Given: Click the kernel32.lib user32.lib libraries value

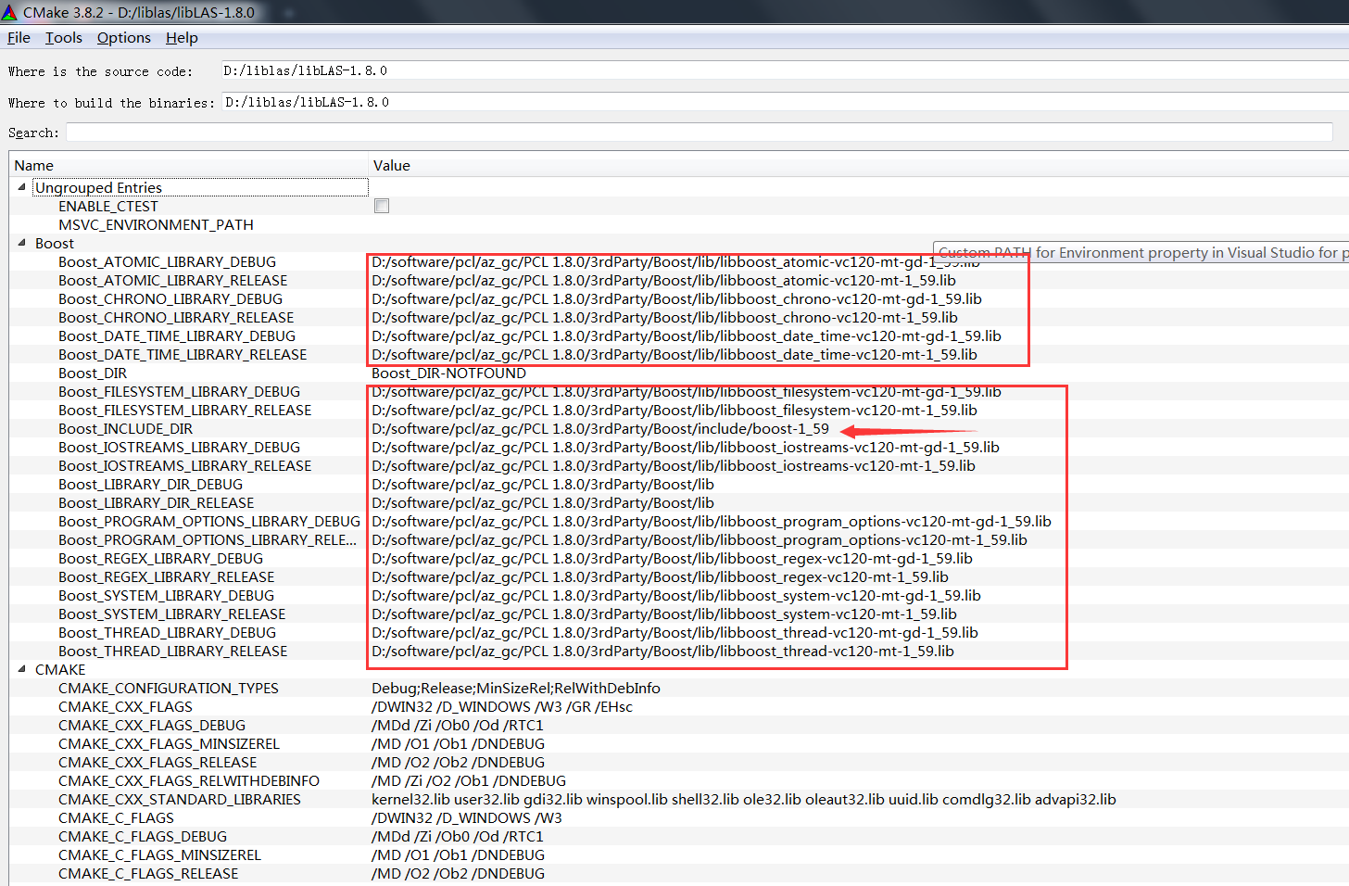Looking at the screenshot, I should [x=744, y=799].
